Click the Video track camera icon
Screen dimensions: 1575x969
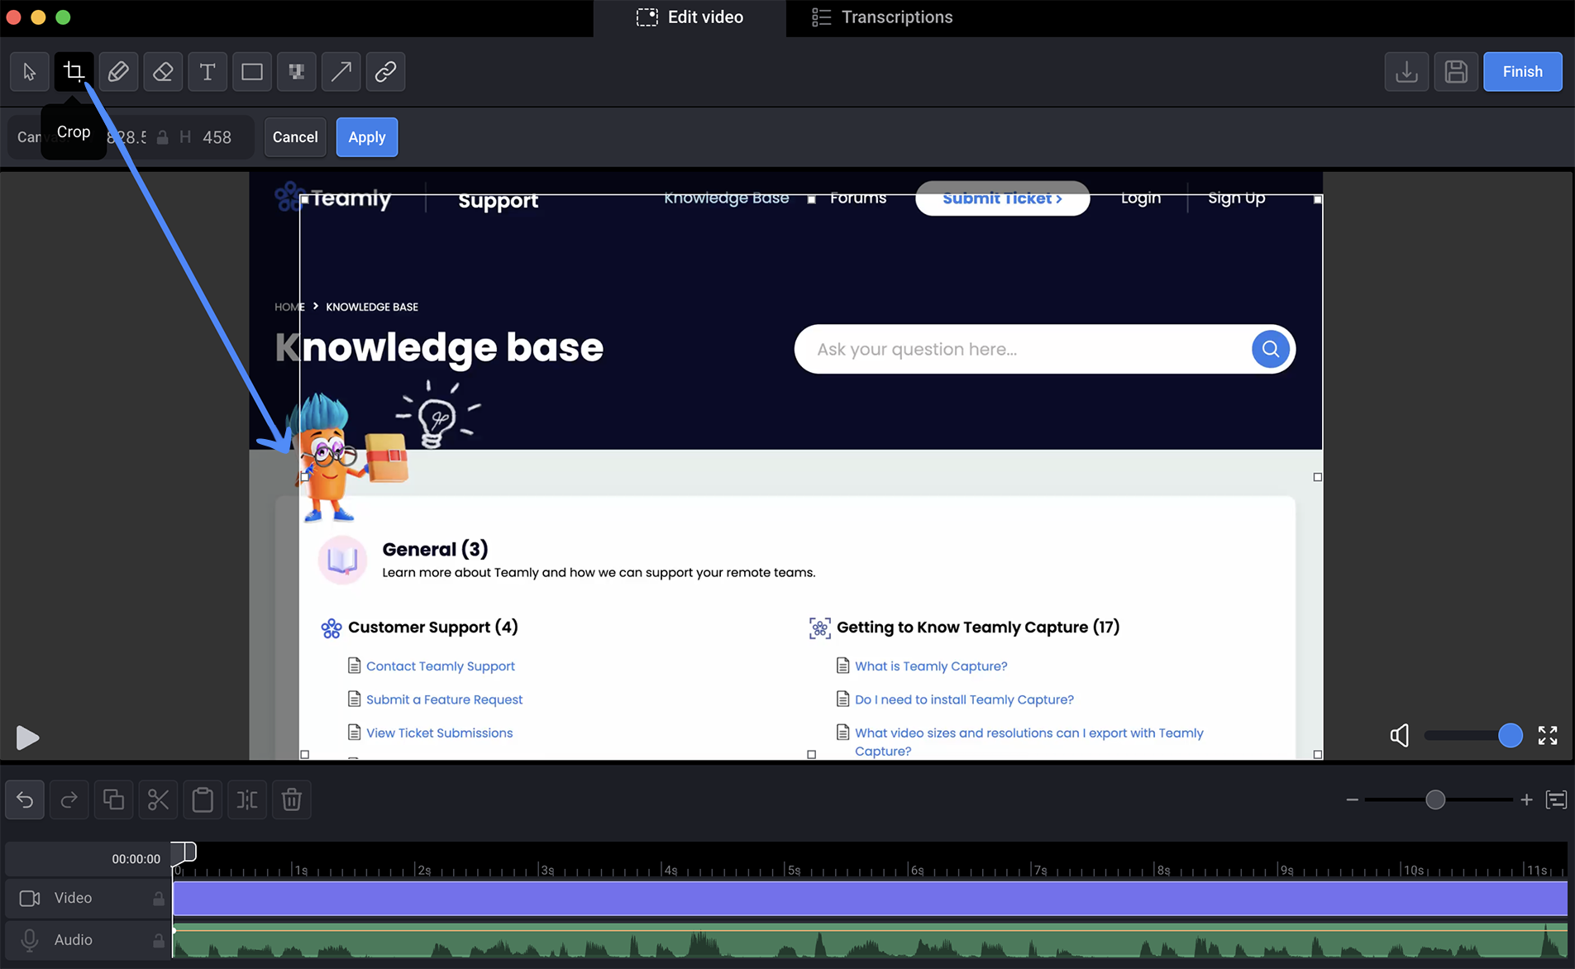click(30, 898)
